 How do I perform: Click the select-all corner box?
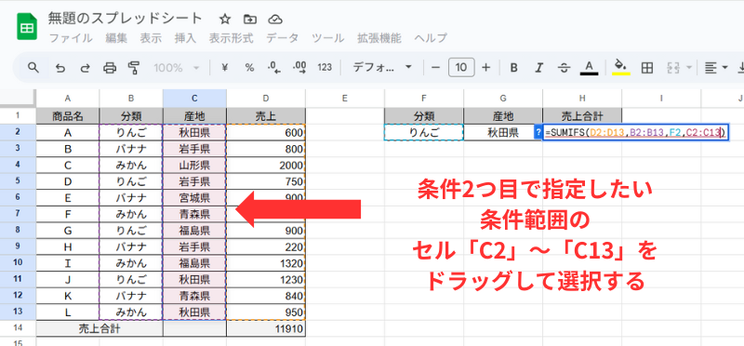pyautogui.click(x=18, y=99)
